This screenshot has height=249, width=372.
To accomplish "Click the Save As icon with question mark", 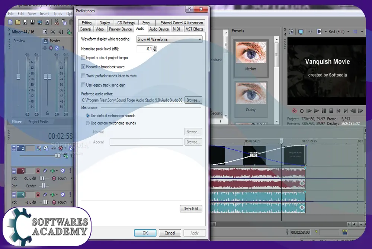I will click(32, 22).
